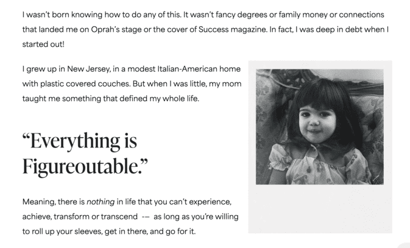This screenshot has width=410, height=248.
Task: Click the blank gray area below the photo
Action: coord(320,208)
